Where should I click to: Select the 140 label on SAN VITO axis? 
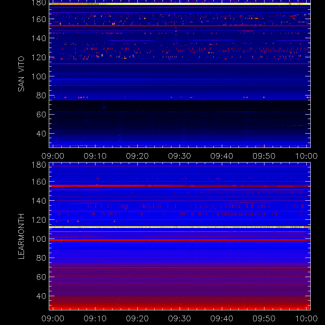click(39, 38)
